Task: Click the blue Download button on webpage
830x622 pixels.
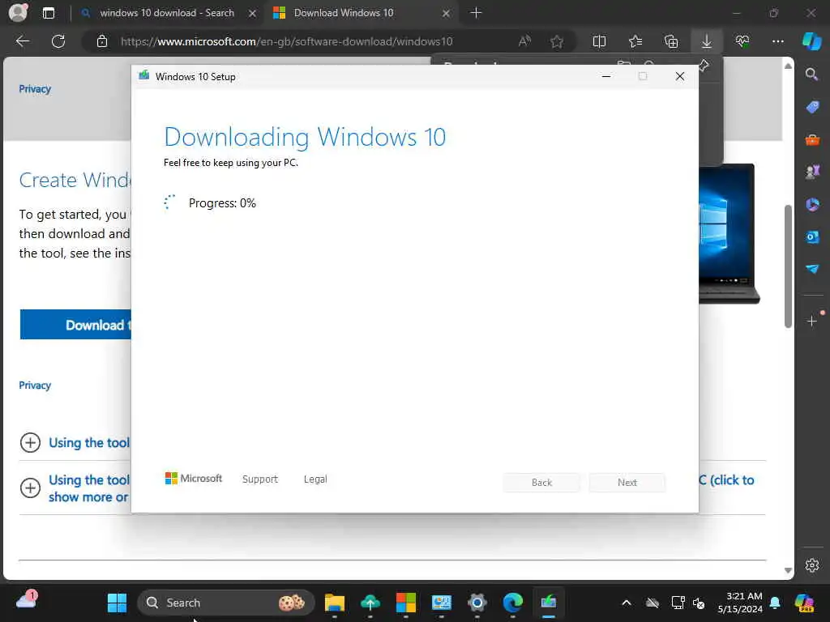Action: click(x=75, y=324)
